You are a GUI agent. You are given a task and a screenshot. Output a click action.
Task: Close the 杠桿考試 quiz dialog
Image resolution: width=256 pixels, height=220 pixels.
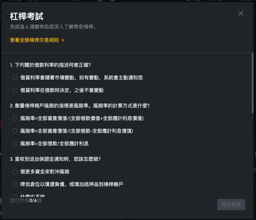[x=241, y=13]
